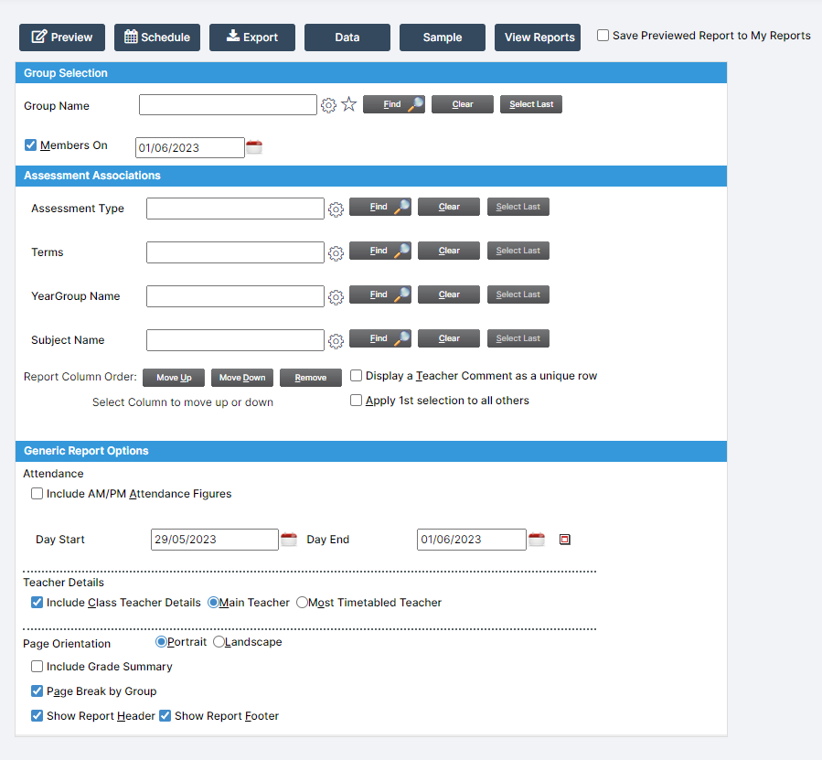Open the Day End calendar icon
This screenshot has width=822, height=760.
tap(537, 540)
